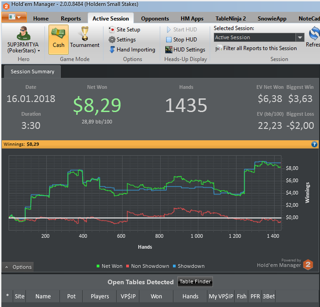This screenshot has height=307, width=320.
Task: Open Hand Importing
Action: pyautogui.click(x=132, y=49)
